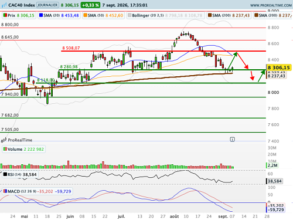Click the 8 000 price axis label
Image resolution: width=293 pixels, height=220 pixels.
pos(273,93)
